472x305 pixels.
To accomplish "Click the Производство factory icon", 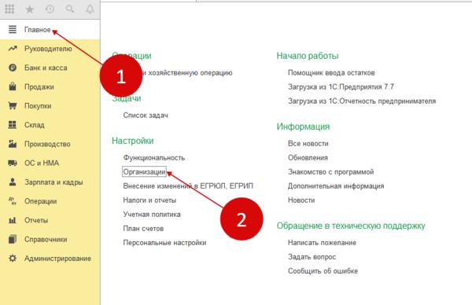I will tap(13, 144).
